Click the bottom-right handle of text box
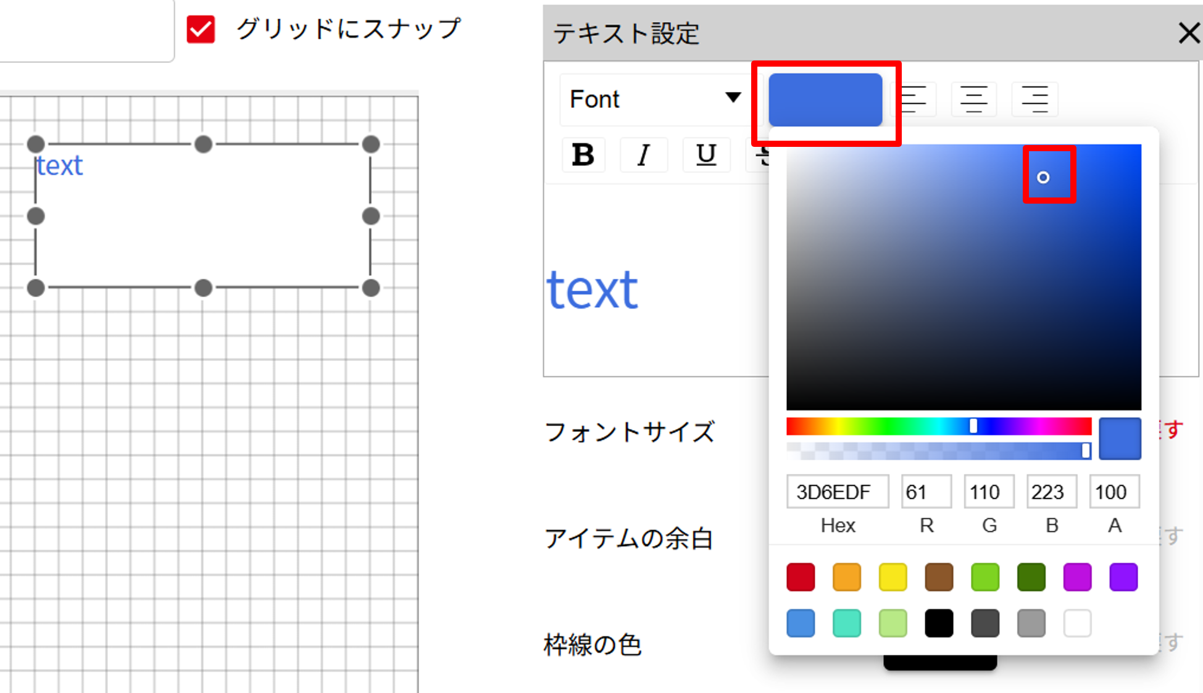The image size is (1203, 693). [371, 288]
